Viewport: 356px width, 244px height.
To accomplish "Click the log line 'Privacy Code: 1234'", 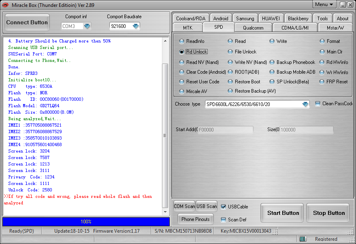I will (31, 177).
